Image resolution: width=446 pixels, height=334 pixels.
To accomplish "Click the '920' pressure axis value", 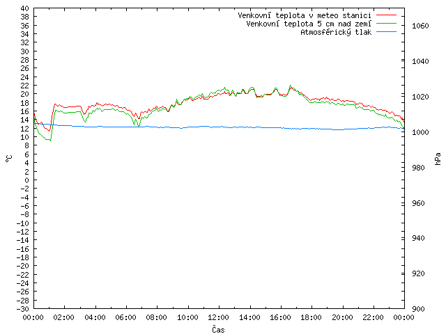I will [418, 273].
